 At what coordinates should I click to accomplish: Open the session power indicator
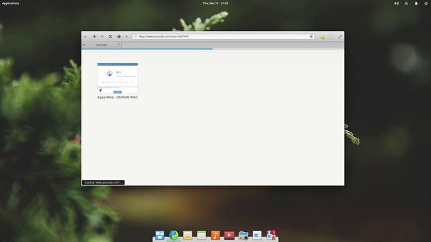point(426,3)
